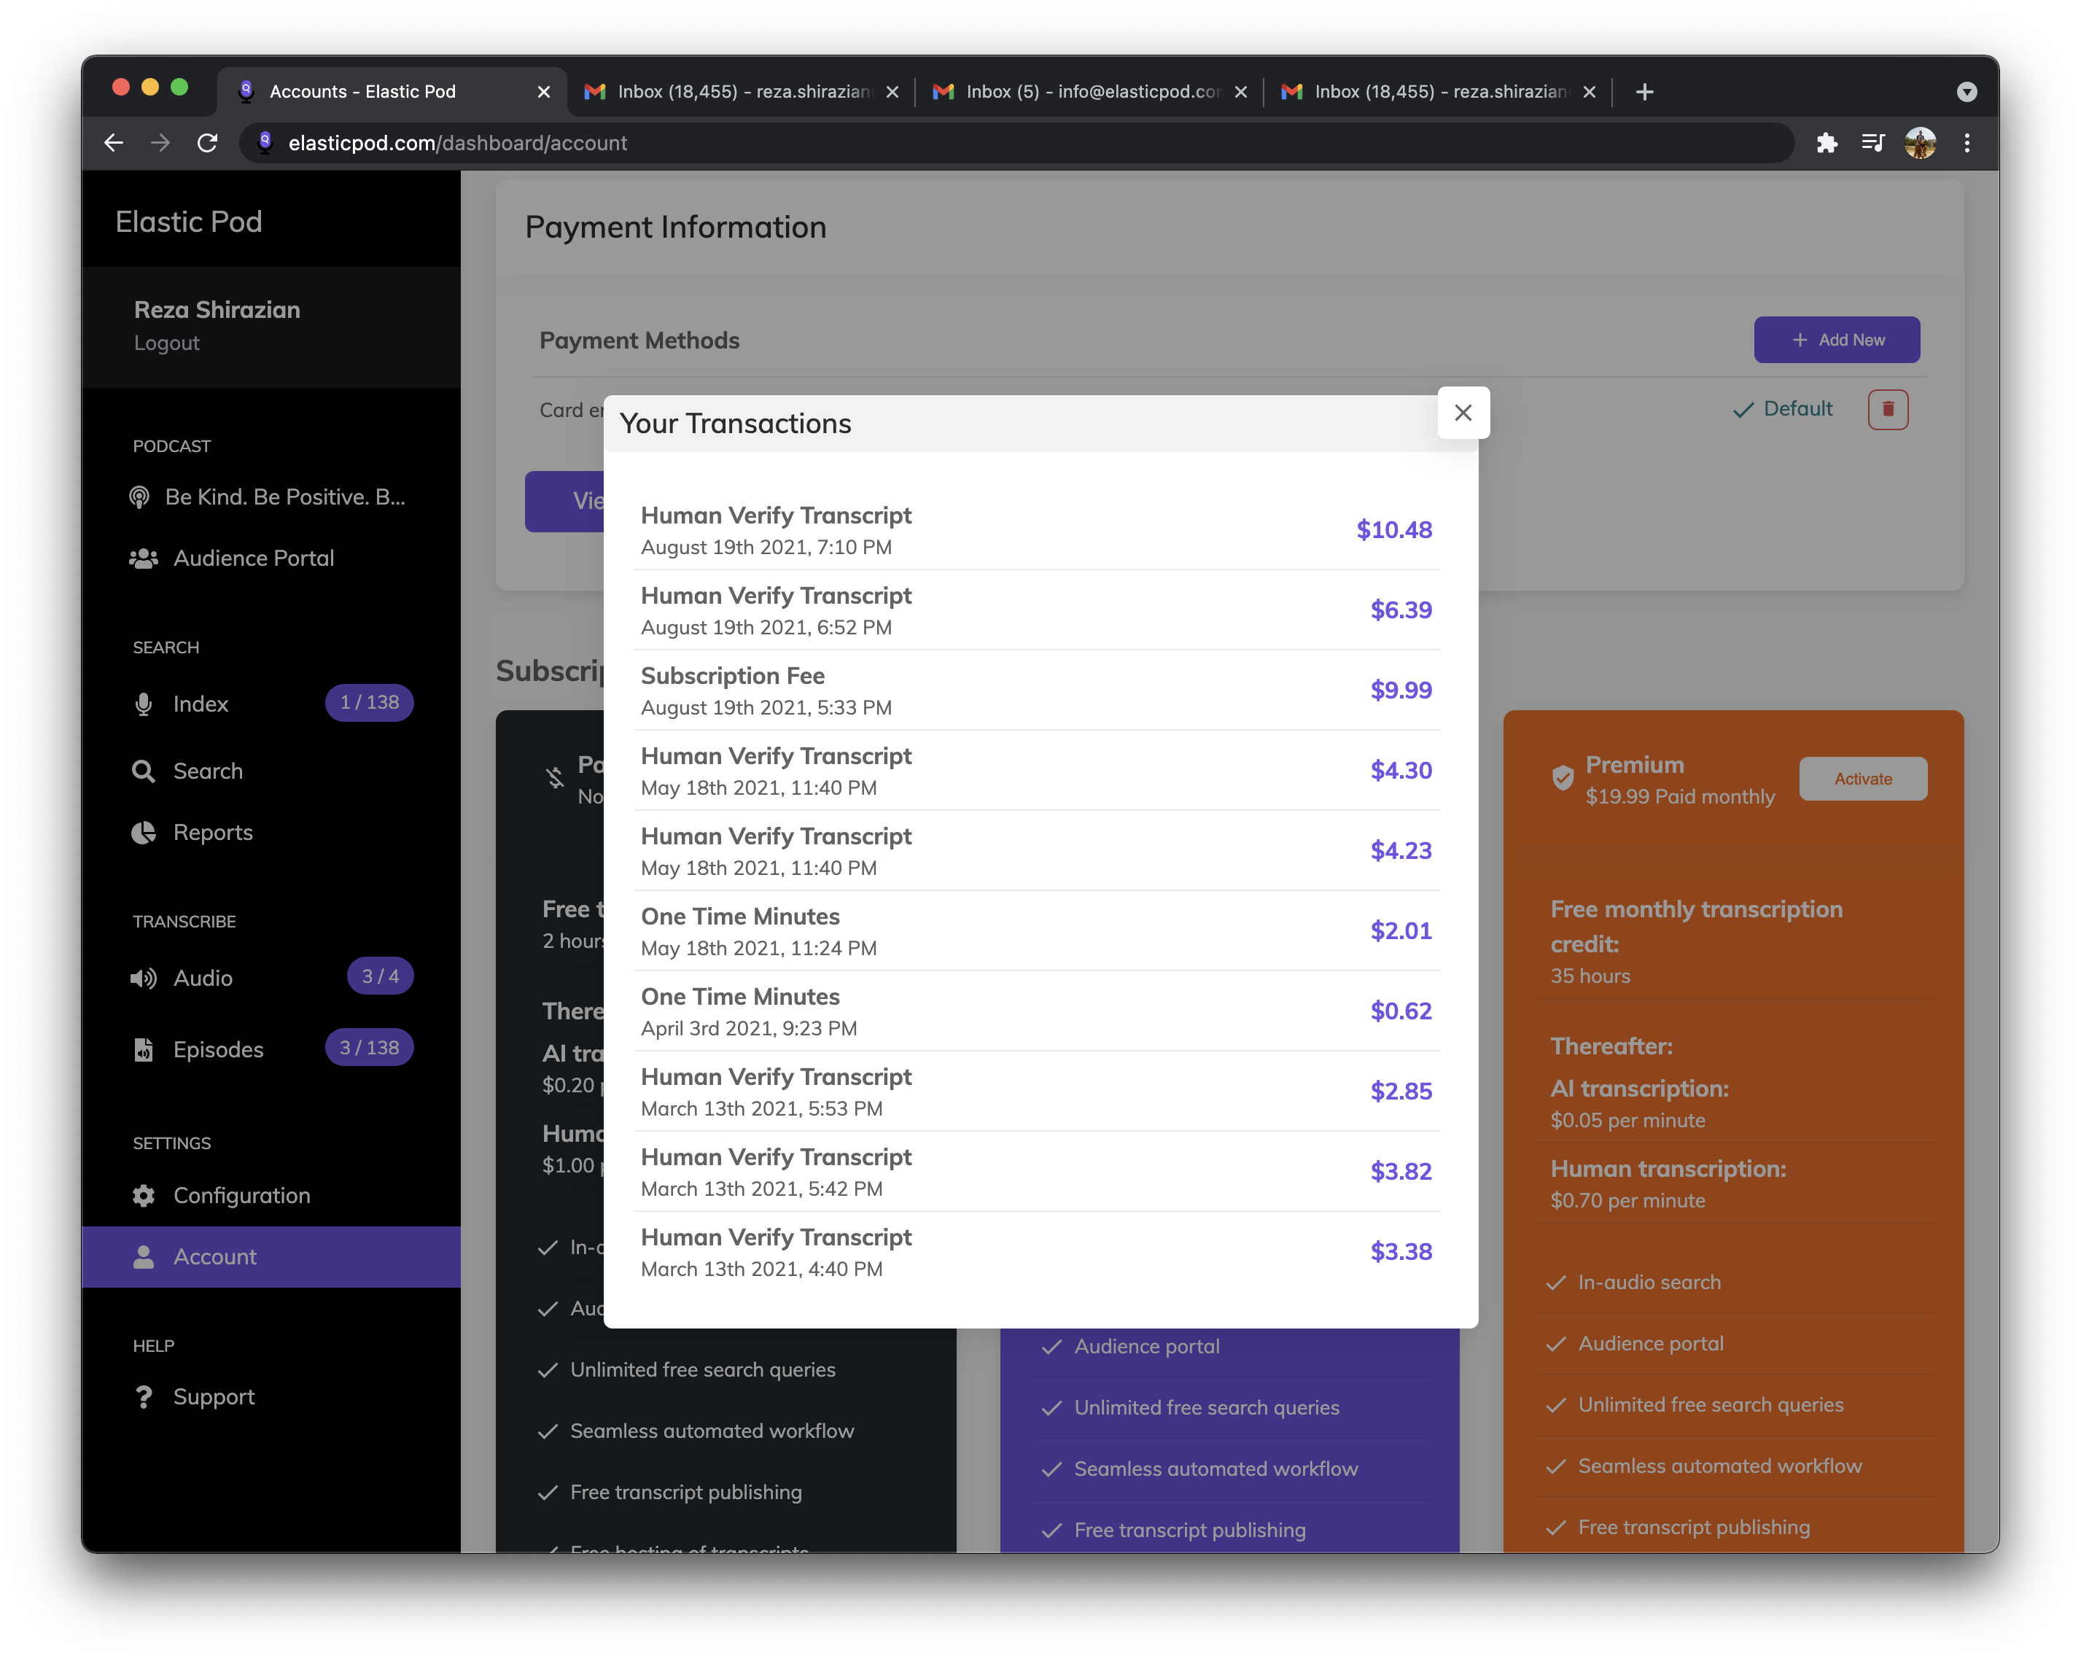Click the 1 / 138 Index badge
The height and width of the screenshot is (1661, 2081).
pos(370,703)
